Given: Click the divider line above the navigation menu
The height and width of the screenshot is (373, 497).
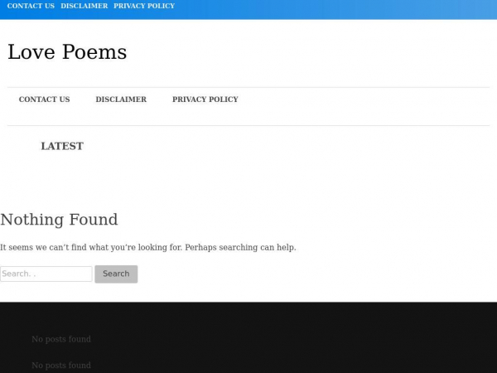Looking at the screenshot, I should [x=248, y=87].
